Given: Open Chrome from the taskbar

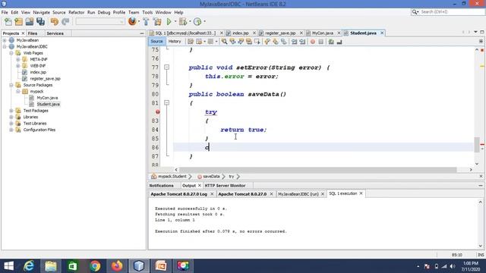Looking at the screenshot, I should click(x=95, y=266).
